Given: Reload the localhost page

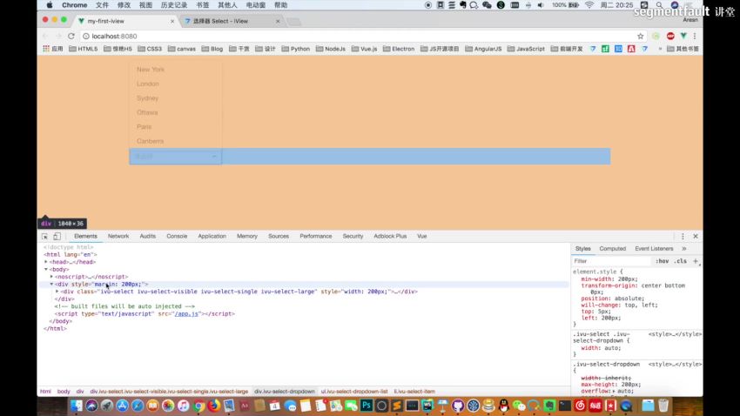Looking at the screenshot, I should coord(71,36).
